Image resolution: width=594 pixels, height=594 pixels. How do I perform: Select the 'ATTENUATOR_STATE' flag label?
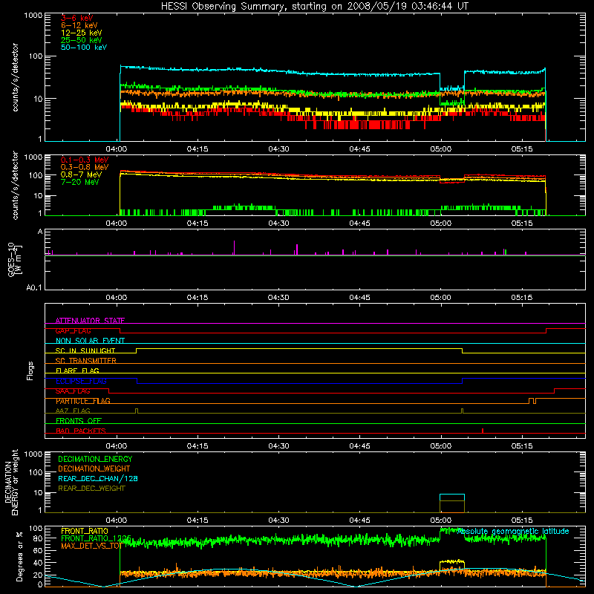pos(90,321)
